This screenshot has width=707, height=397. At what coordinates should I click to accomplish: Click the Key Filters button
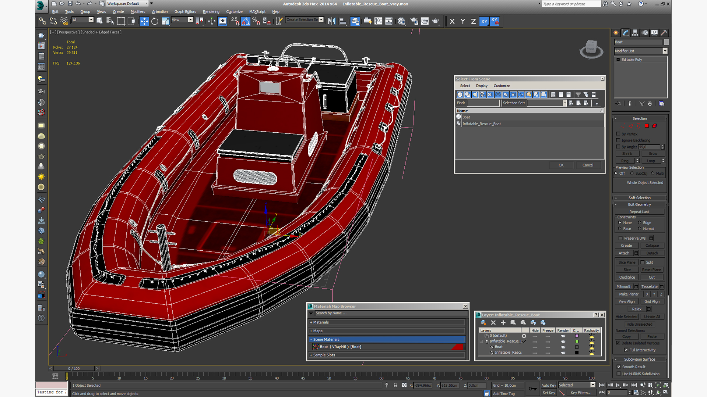click(581, 393)
